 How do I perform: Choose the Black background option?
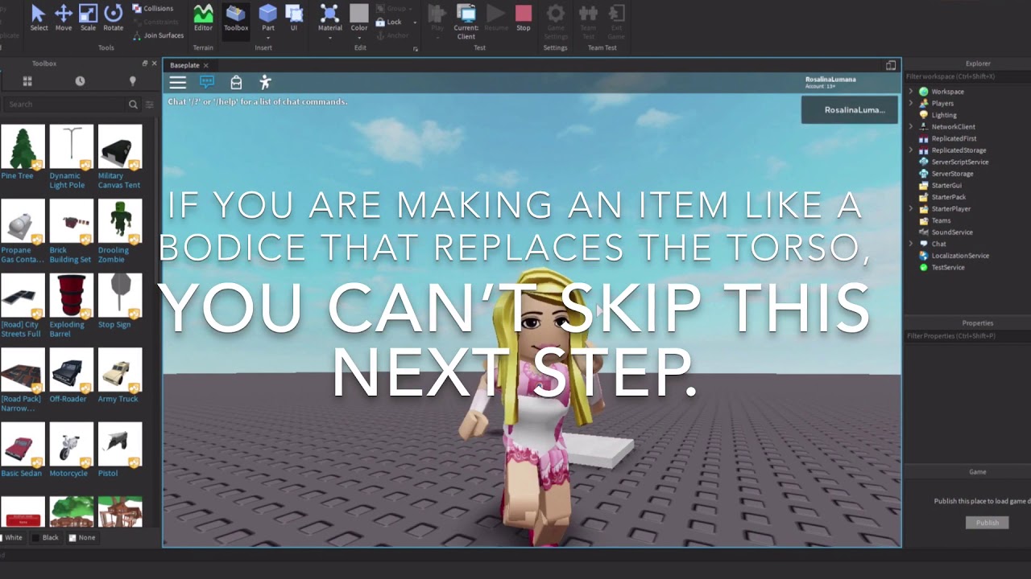(45, 537)
